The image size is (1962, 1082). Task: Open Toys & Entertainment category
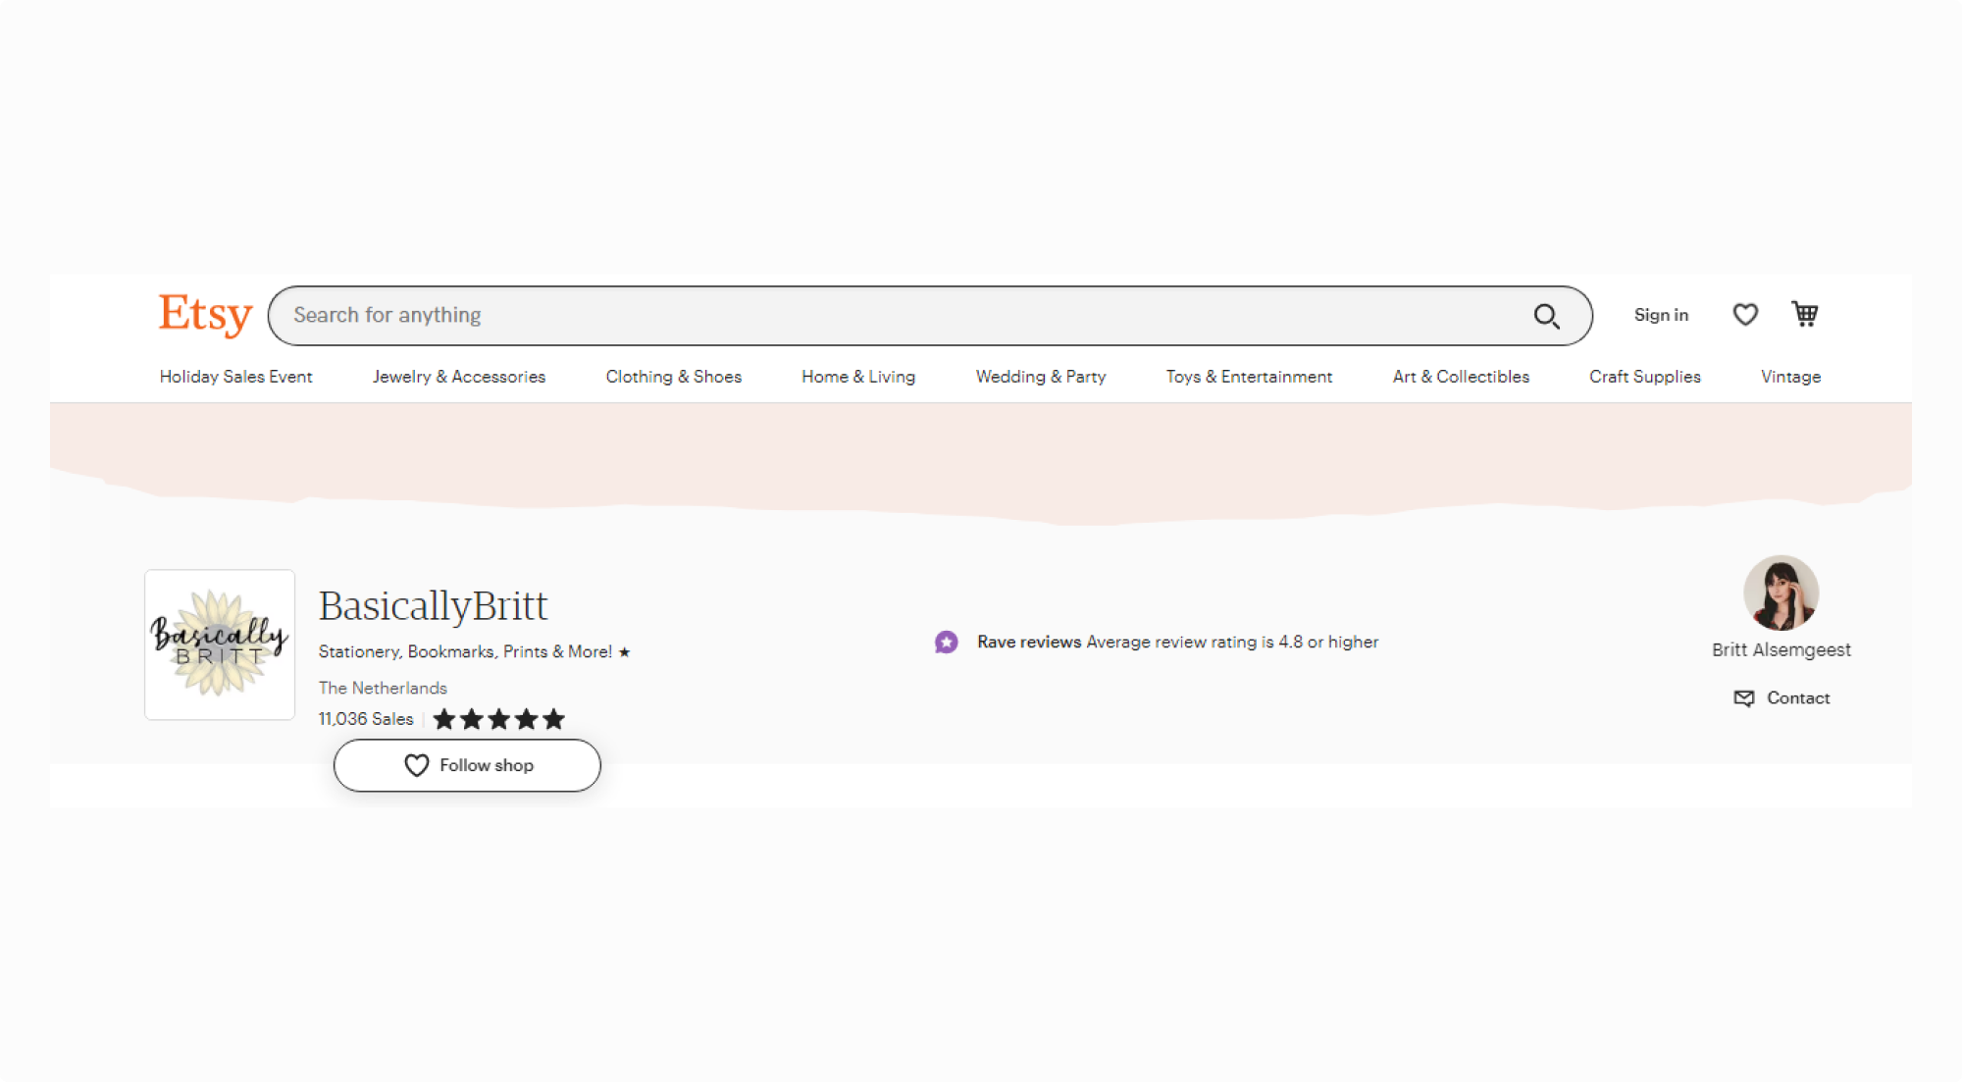pos(1249,377)
